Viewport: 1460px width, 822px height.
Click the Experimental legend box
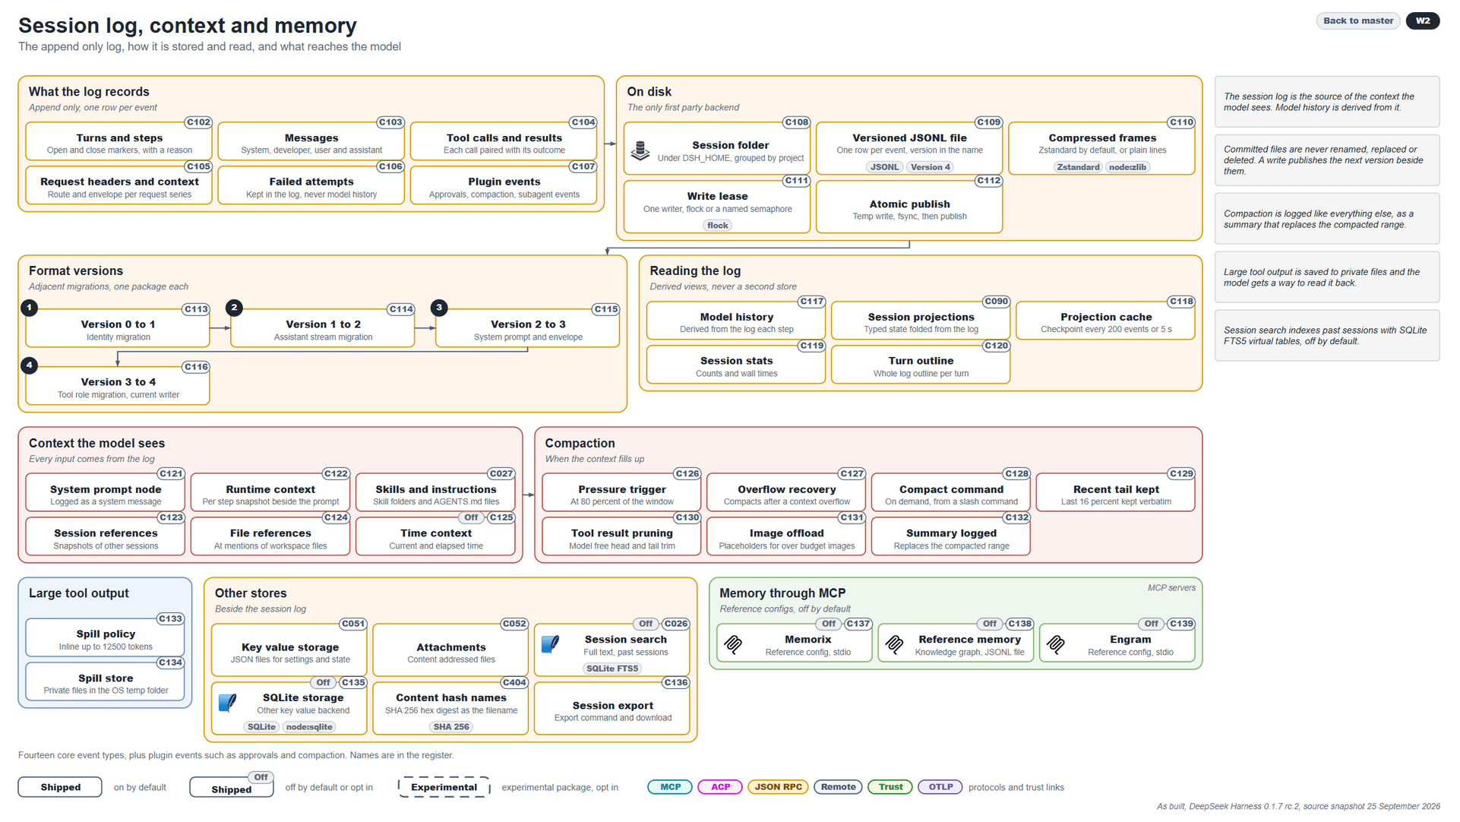tap(444, 787)
